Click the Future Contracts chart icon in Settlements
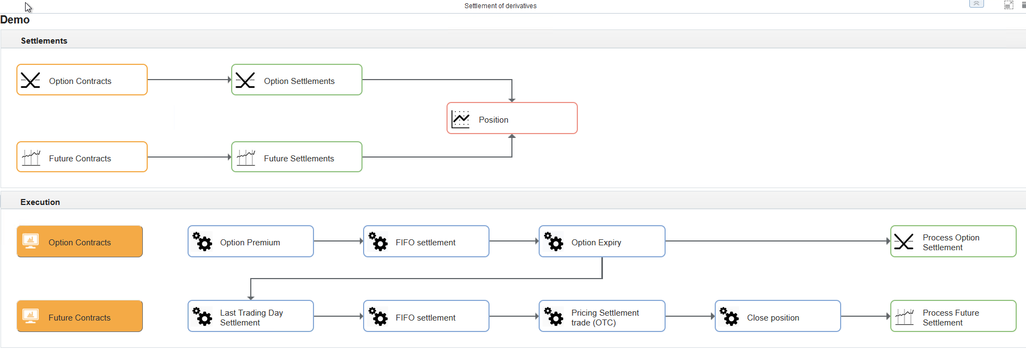This screenshot has height=350, width=1026. pyautogui.click(x=31, y=158)
